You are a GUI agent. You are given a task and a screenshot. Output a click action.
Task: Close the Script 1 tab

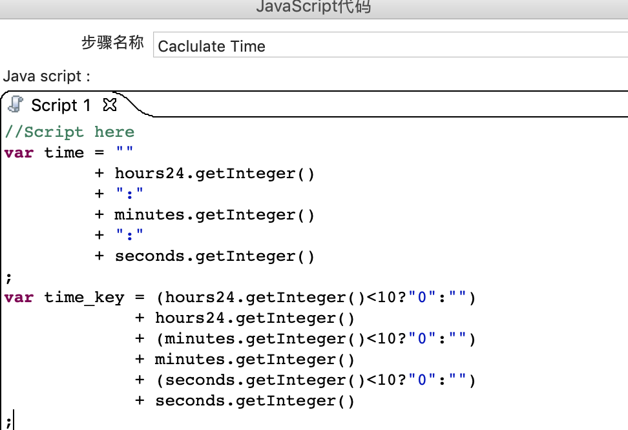pyautogui.click(x=109, y=105)
